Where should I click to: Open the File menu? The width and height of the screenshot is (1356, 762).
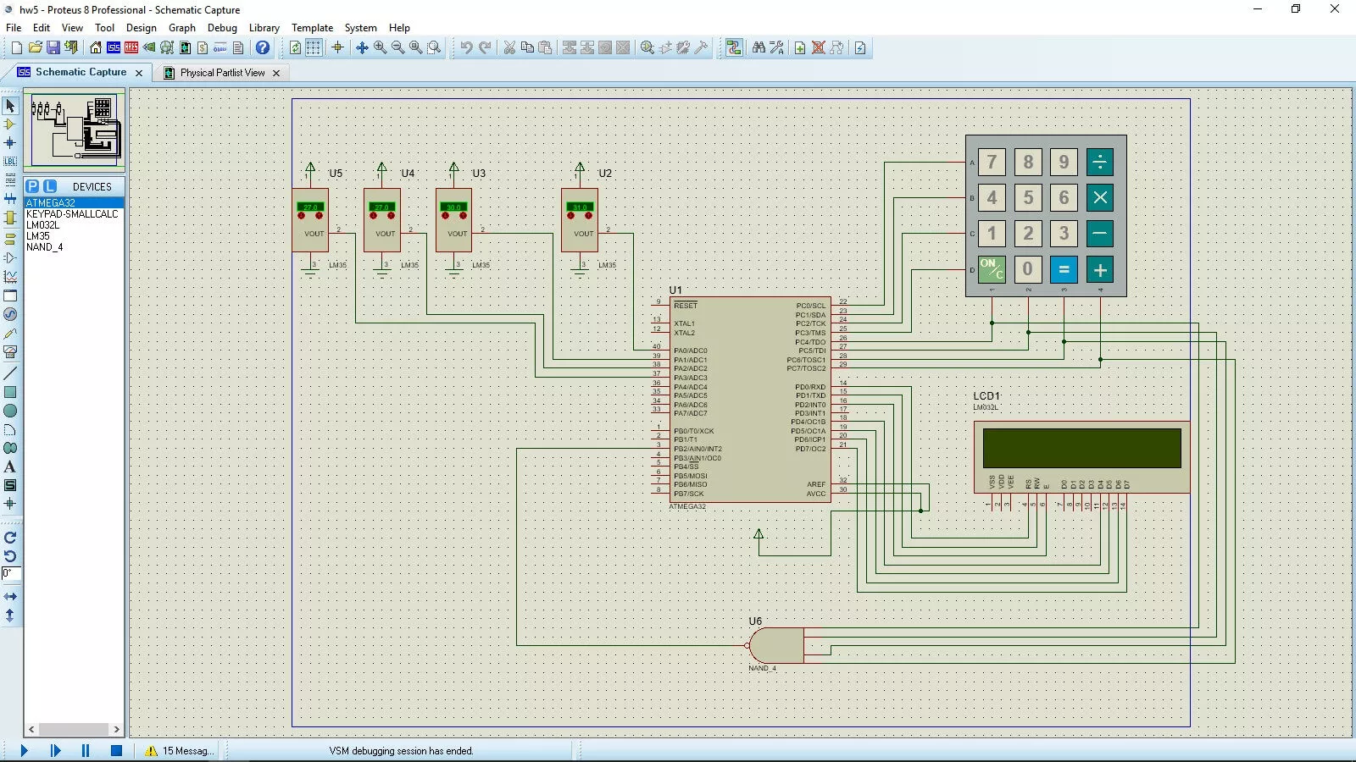pyautogui.click(x=14, y=28)
